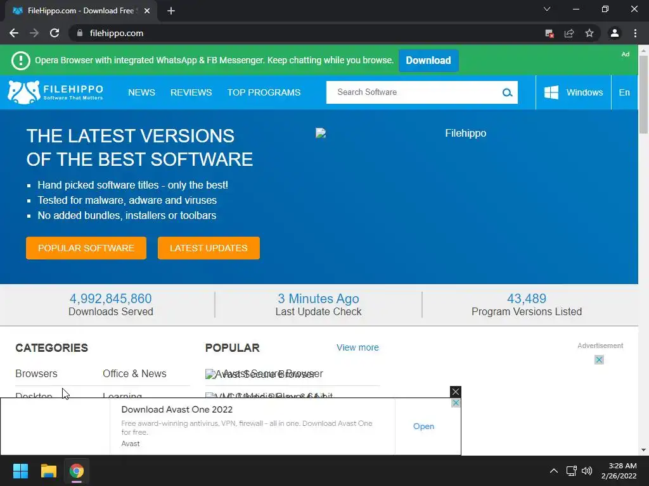
Task: Click Open on the Avast ad
Action: coord(423,427)
